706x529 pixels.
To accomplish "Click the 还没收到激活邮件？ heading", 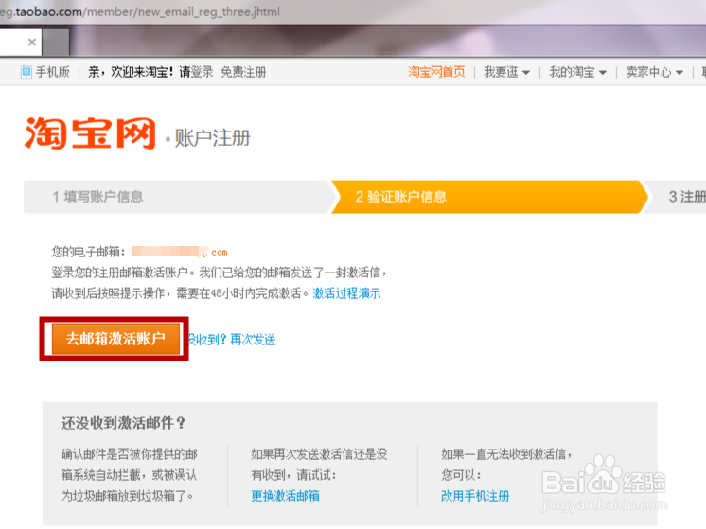I will pos(123,423).
